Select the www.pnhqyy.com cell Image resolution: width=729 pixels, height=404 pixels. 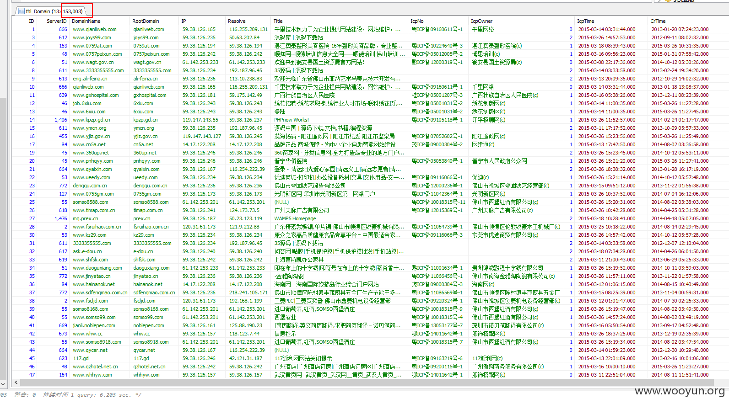tap(93, 161)
